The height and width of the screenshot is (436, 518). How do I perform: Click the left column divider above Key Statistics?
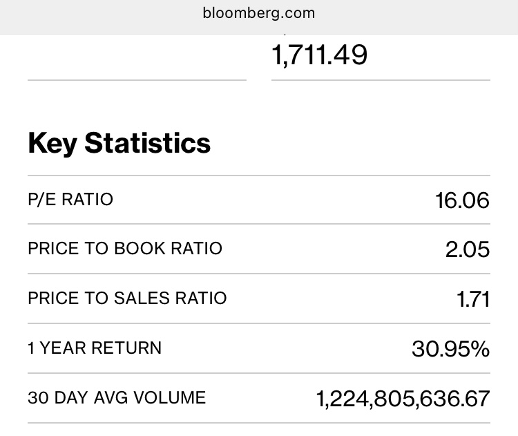tap(137, 80)
